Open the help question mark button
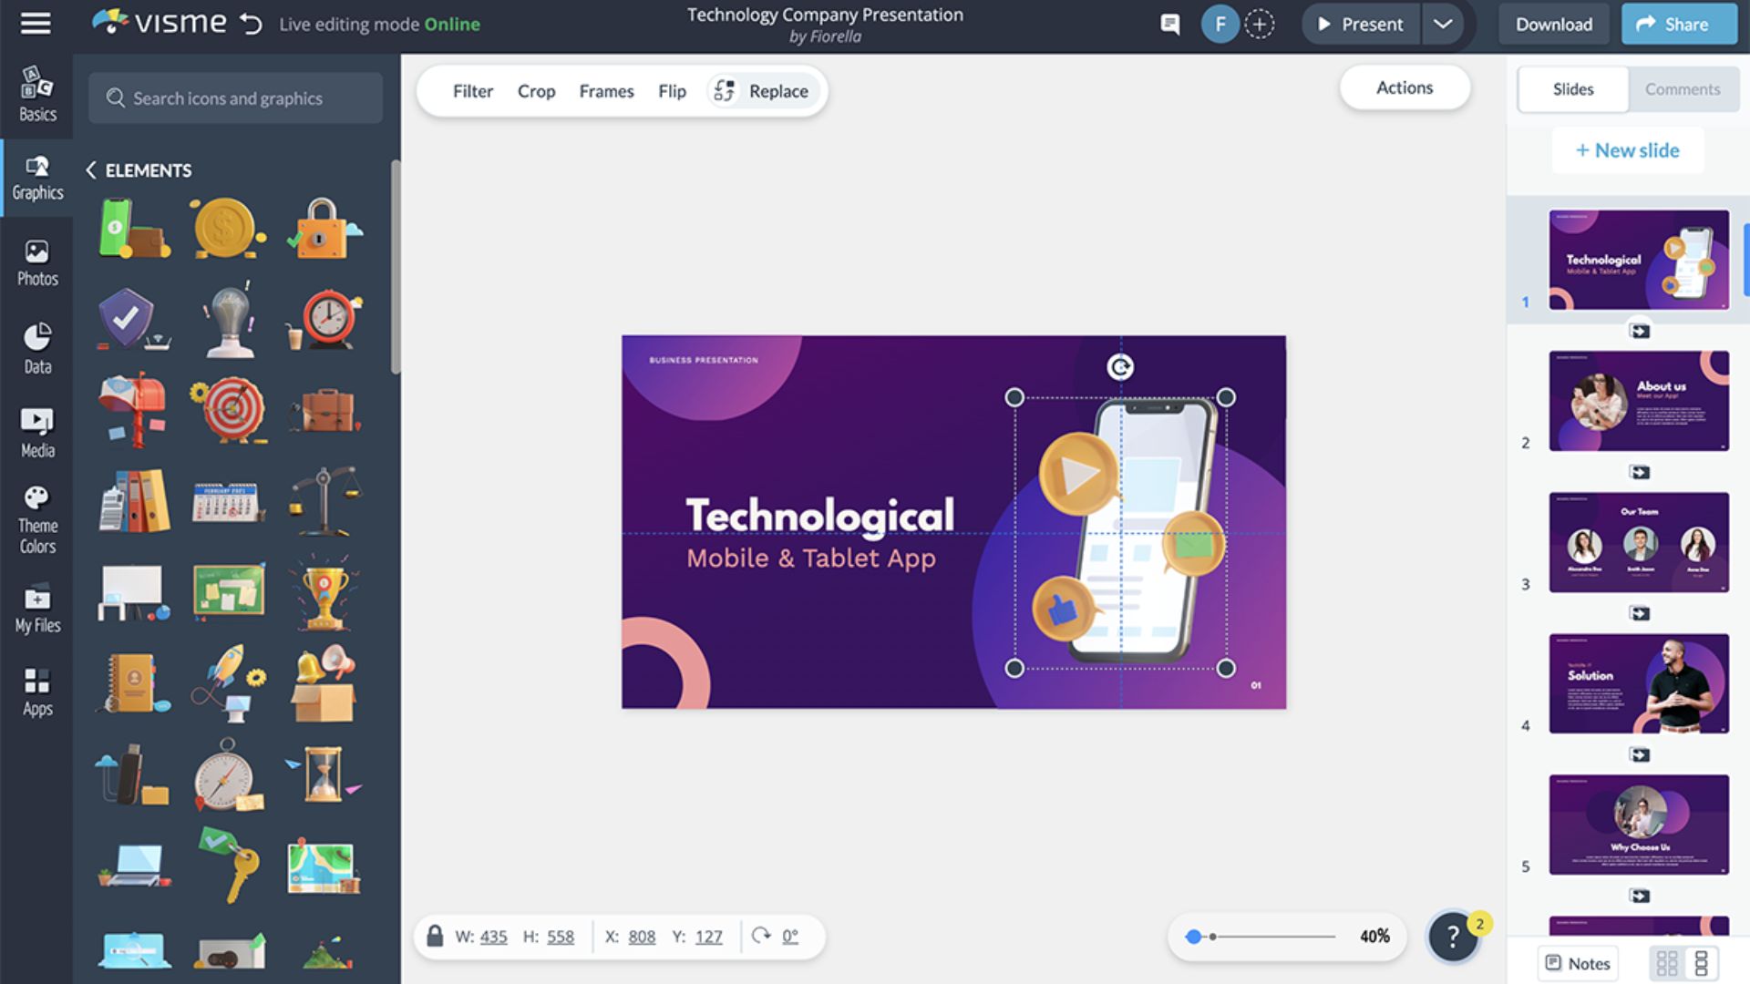 tap(1453, 936)
